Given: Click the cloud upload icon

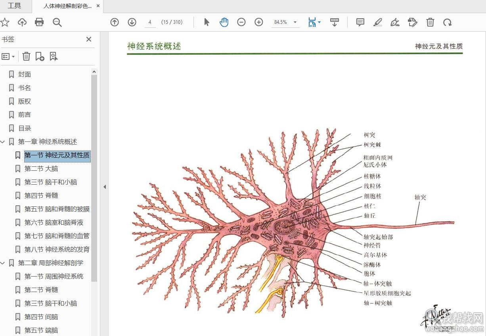Looking at the screenshot, I should click(22, 22).
